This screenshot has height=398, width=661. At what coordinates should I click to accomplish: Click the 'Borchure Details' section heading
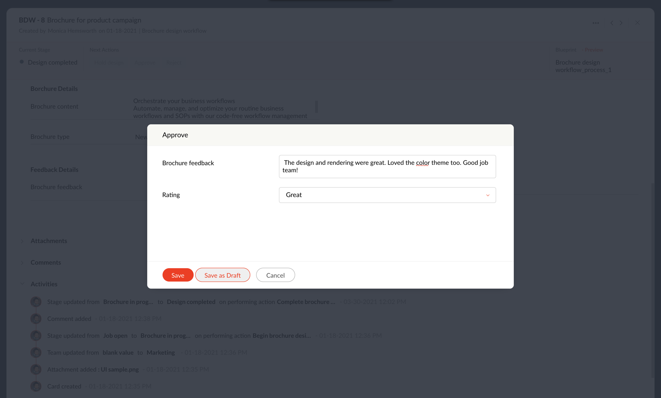tap(54, 89)
